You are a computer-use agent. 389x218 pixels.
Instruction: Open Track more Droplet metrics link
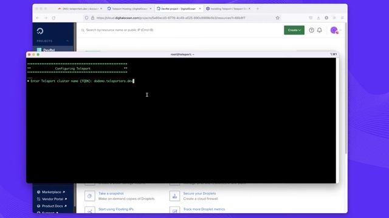[204, 209]
